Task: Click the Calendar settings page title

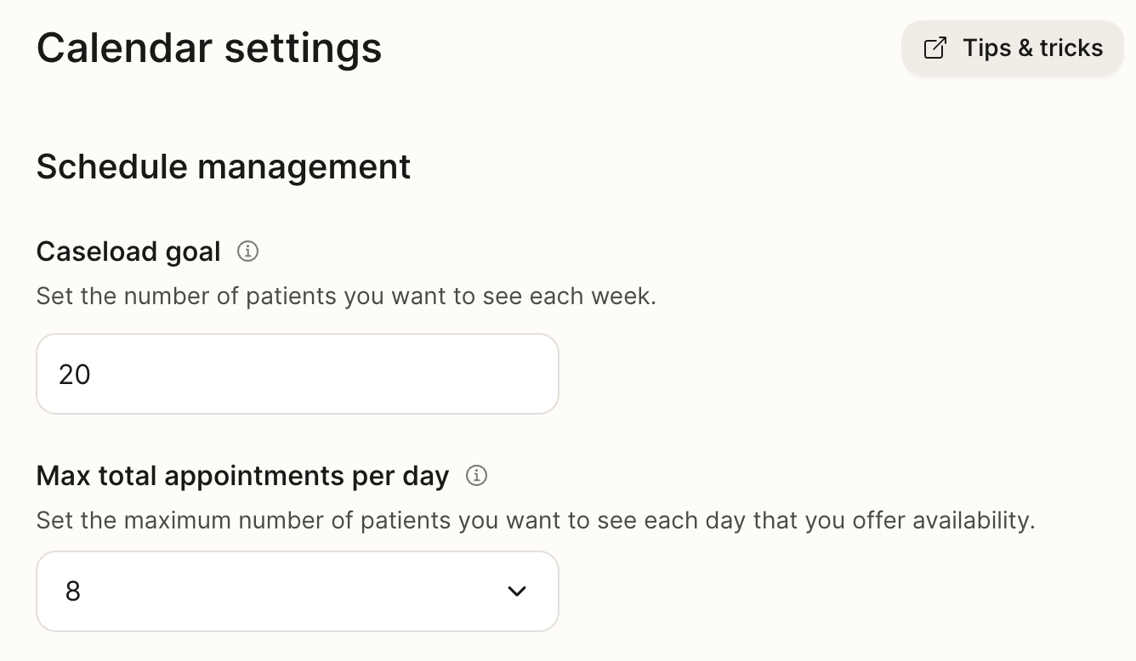Action: click(x=209, y=48)
